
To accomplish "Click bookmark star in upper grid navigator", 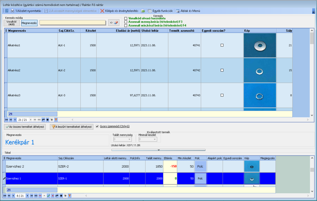I will (47, 120).
